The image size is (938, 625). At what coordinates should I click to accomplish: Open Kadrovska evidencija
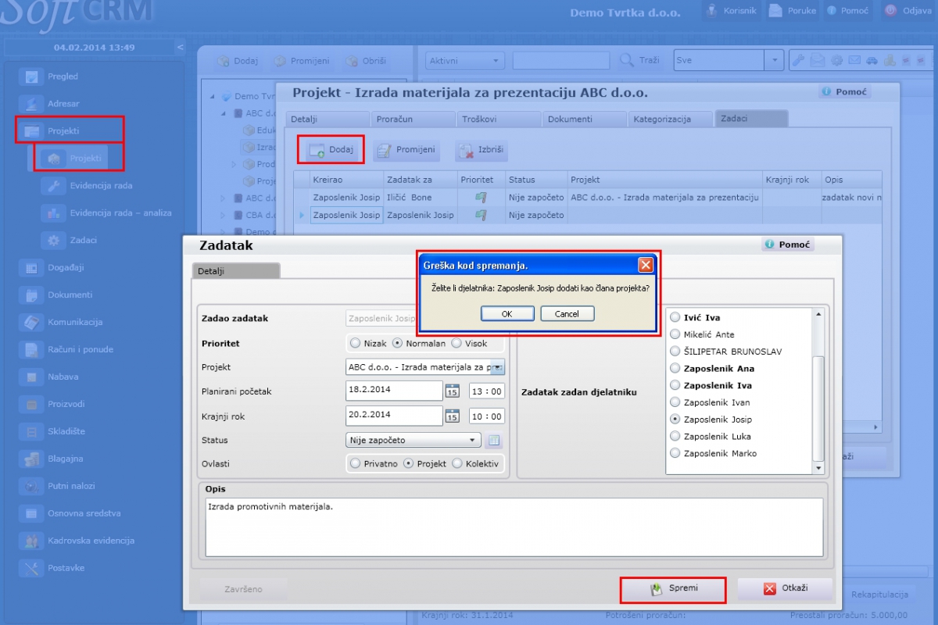[78, 541]
